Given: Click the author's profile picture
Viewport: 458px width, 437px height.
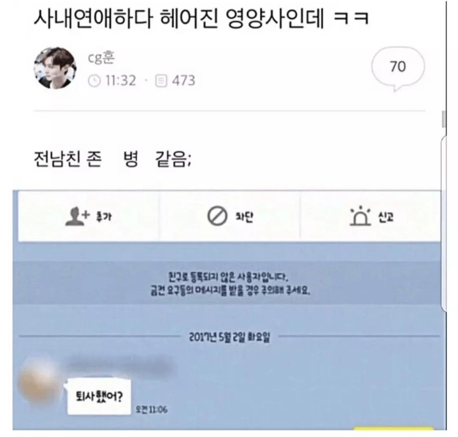Looking at the screenshot, I should pos(55,68).
